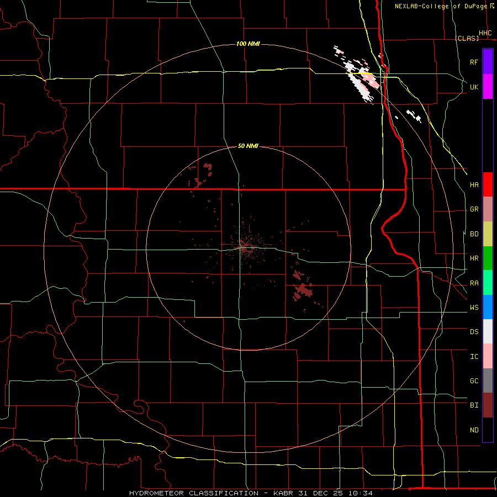Click the RF legend label

click(474, 62)
